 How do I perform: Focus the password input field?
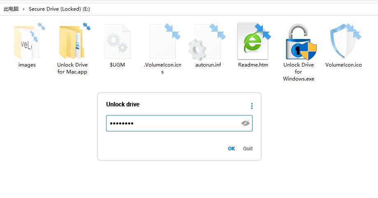click(179, 123)
